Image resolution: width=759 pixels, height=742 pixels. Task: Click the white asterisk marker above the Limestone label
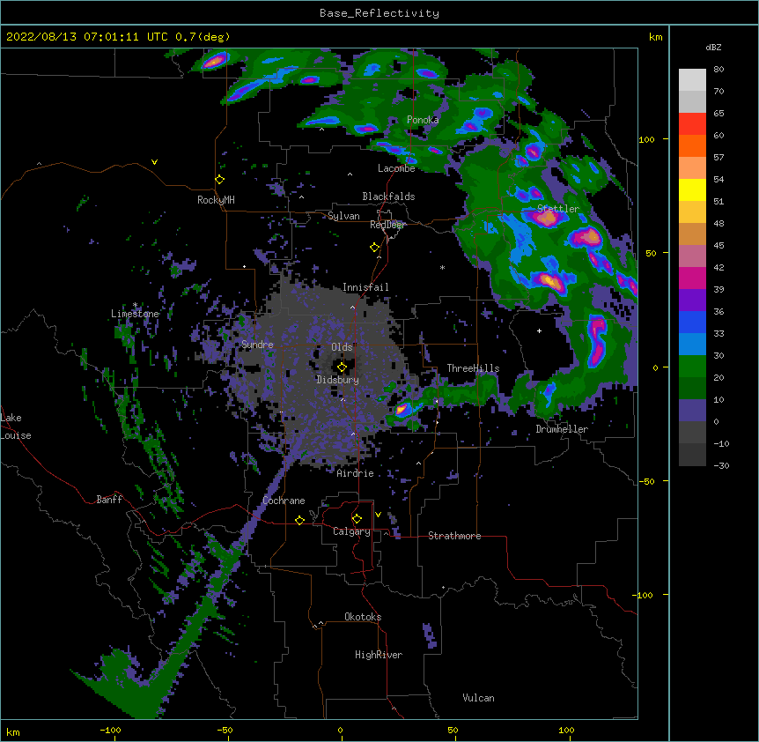click(x=135, y=305)
